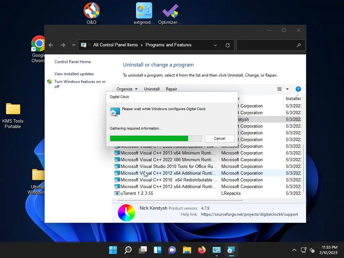344x258 pixels.
Task: Expand the more view options arrow
Action: [287, 89]
